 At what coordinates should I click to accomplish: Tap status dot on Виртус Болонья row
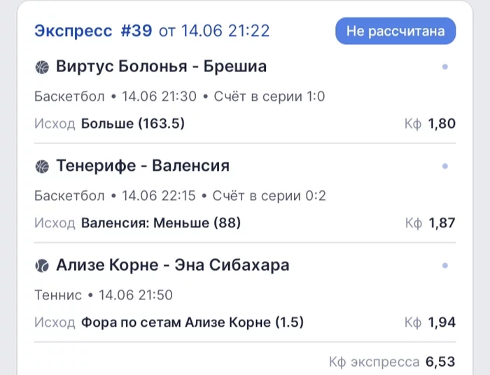[445, 67]
